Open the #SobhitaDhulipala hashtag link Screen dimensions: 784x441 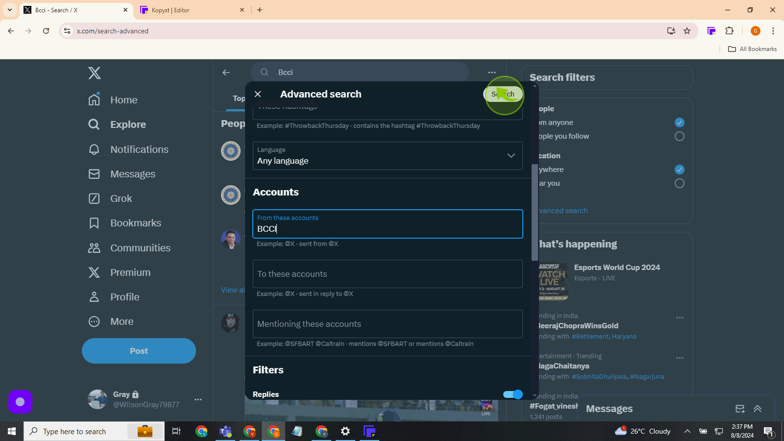coord(599,377)
